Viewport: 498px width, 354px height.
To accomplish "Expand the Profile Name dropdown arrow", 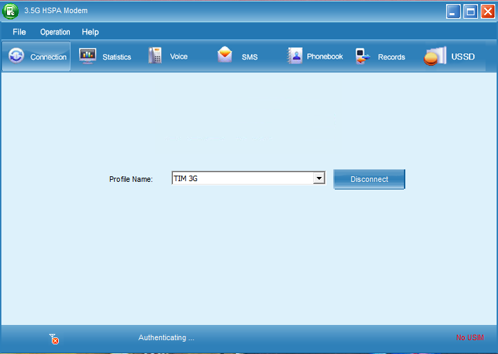I will 319,178.
